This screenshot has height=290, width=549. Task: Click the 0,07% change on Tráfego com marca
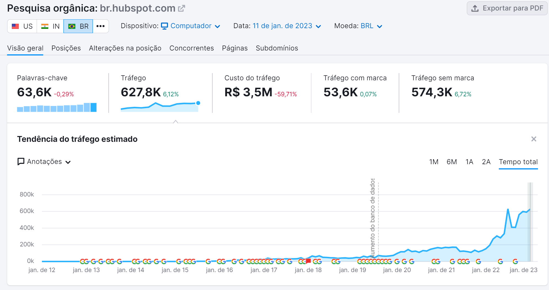pyautogui.click(x=368, y=94)
